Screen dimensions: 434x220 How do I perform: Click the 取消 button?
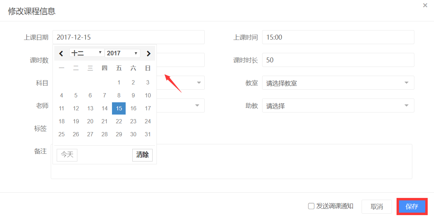click(x=377, y=207)
